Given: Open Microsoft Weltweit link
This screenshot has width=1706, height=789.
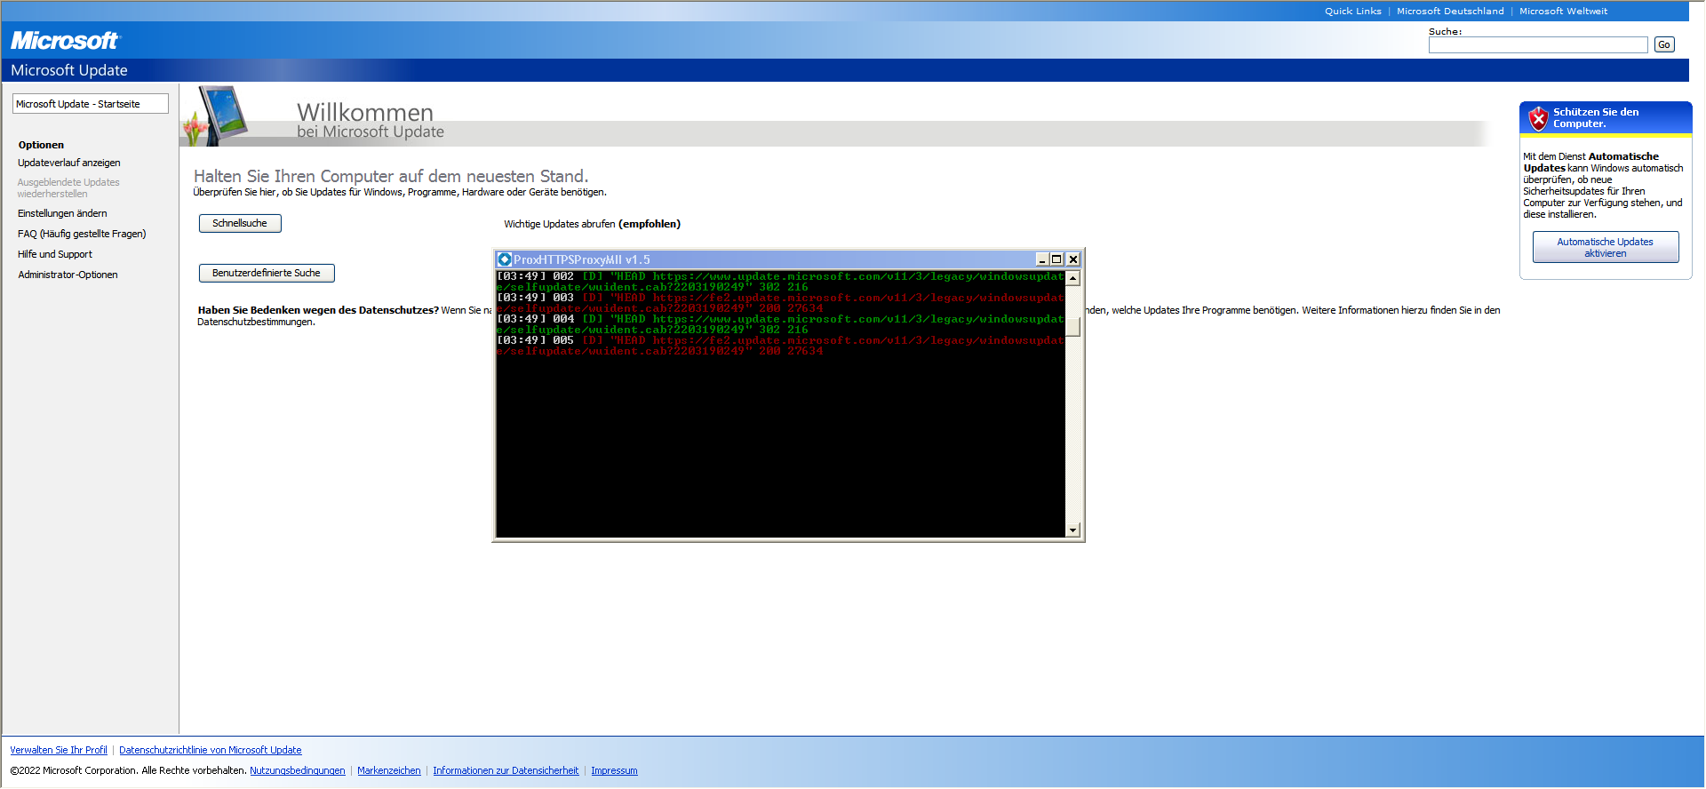Looking at the screenshot, I should click(x=1563, y=12).
